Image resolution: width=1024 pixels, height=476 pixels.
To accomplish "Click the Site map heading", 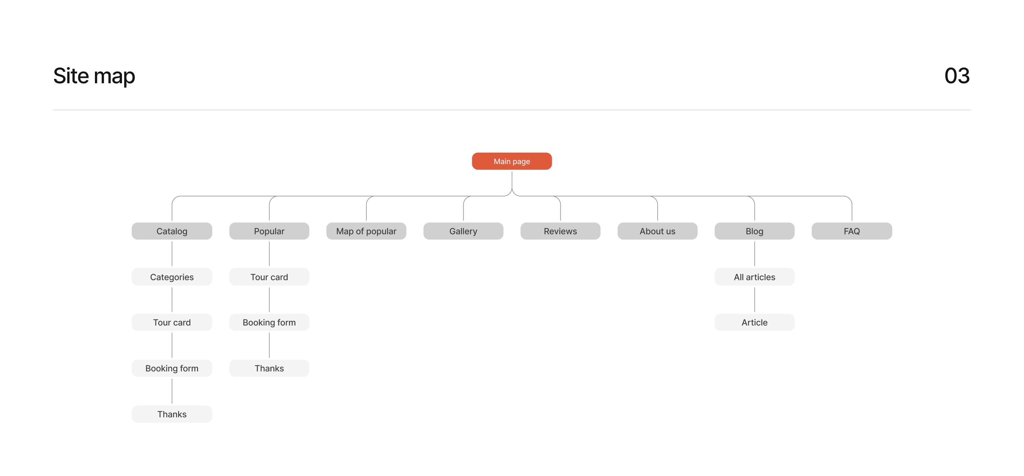I will [94, 75].
